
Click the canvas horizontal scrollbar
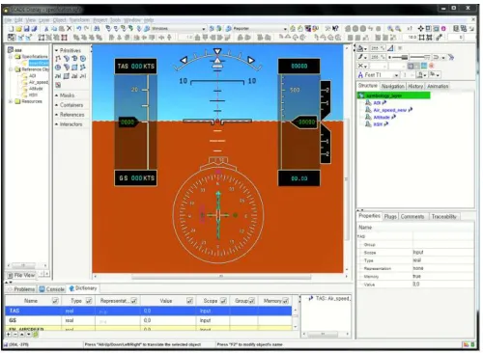pos(221,277)
